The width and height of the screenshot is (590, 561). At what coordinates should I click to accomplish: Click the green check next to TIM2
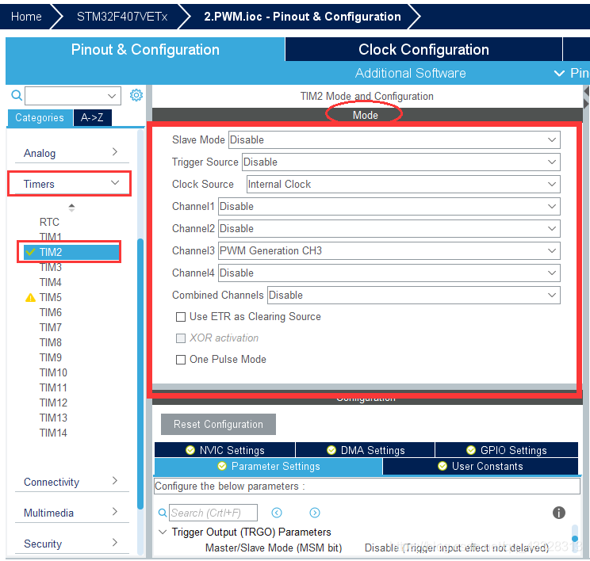pos(30,252)
